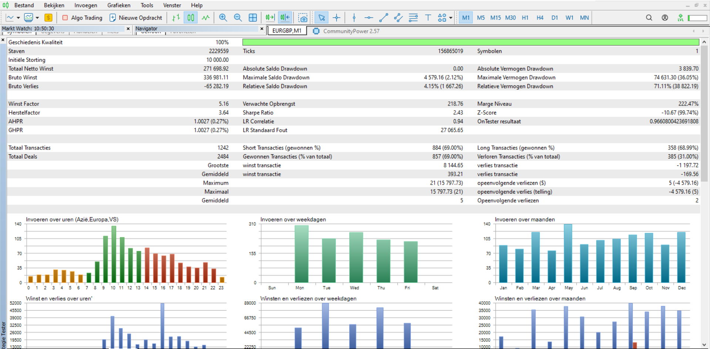The height and width of the screenshot is (349, 710).
Task: Close the Markt Watch panel
Action: tap(128, 28)
